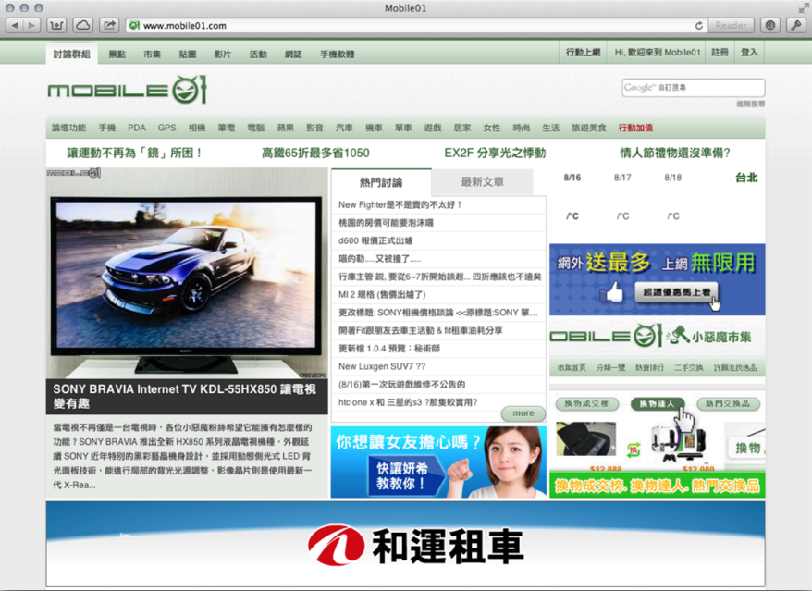Image resolution: width=812 pixels, height=591 pixels.
Task: Select the 討論群組 tab in the top navigation
Action: pos(71,54)
